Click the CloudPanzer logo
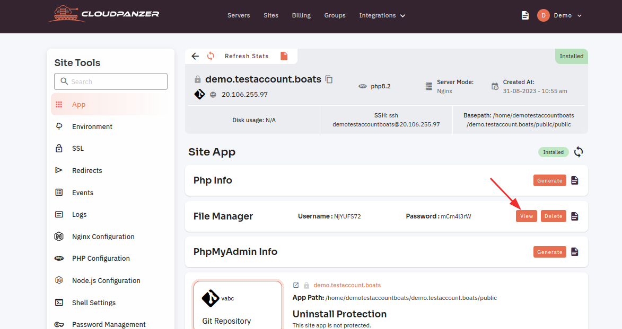622x329 pixels. click(x=103, y=14)
